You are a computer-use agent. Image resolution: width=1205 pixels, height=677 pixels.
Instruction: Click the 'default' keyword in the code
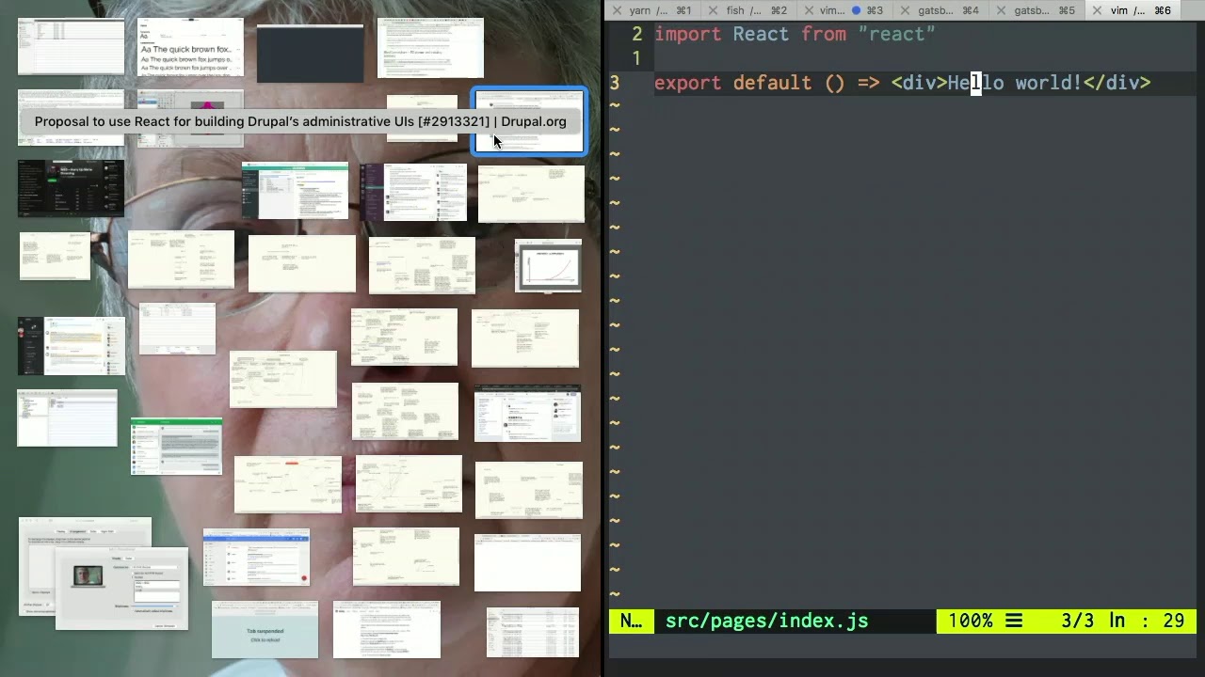773,83
